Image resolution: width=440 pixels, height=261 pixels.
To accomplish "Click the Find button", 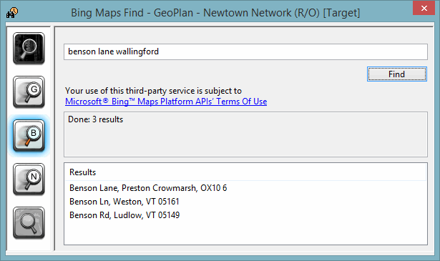I will [x=397, y=74].
